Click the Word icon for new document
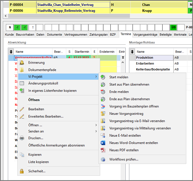This screenshot has width=193, height=181. tap(103, 143)
